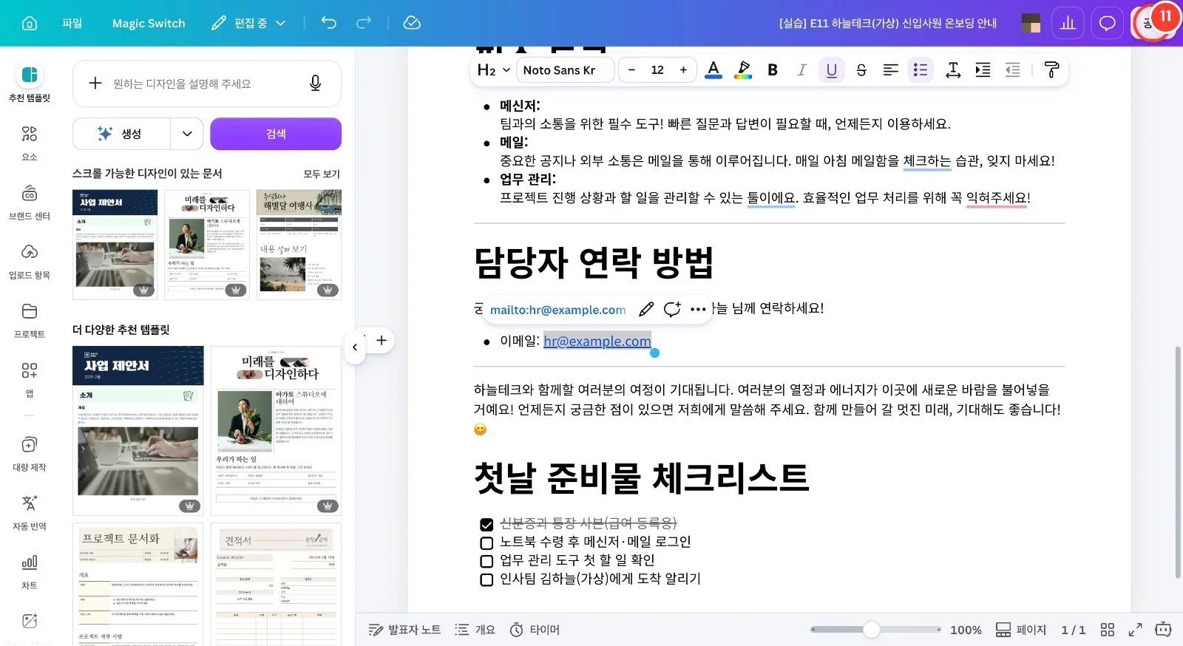Edit the hr@example.com link with pencil
This screenshot has width=1183, height=646.
point(646,309)
